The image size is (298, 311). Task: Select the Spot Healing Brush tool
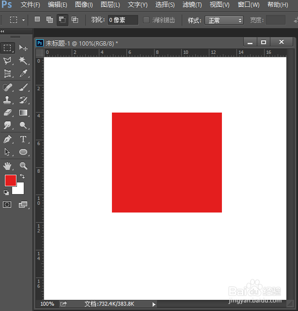coord(7,87)
